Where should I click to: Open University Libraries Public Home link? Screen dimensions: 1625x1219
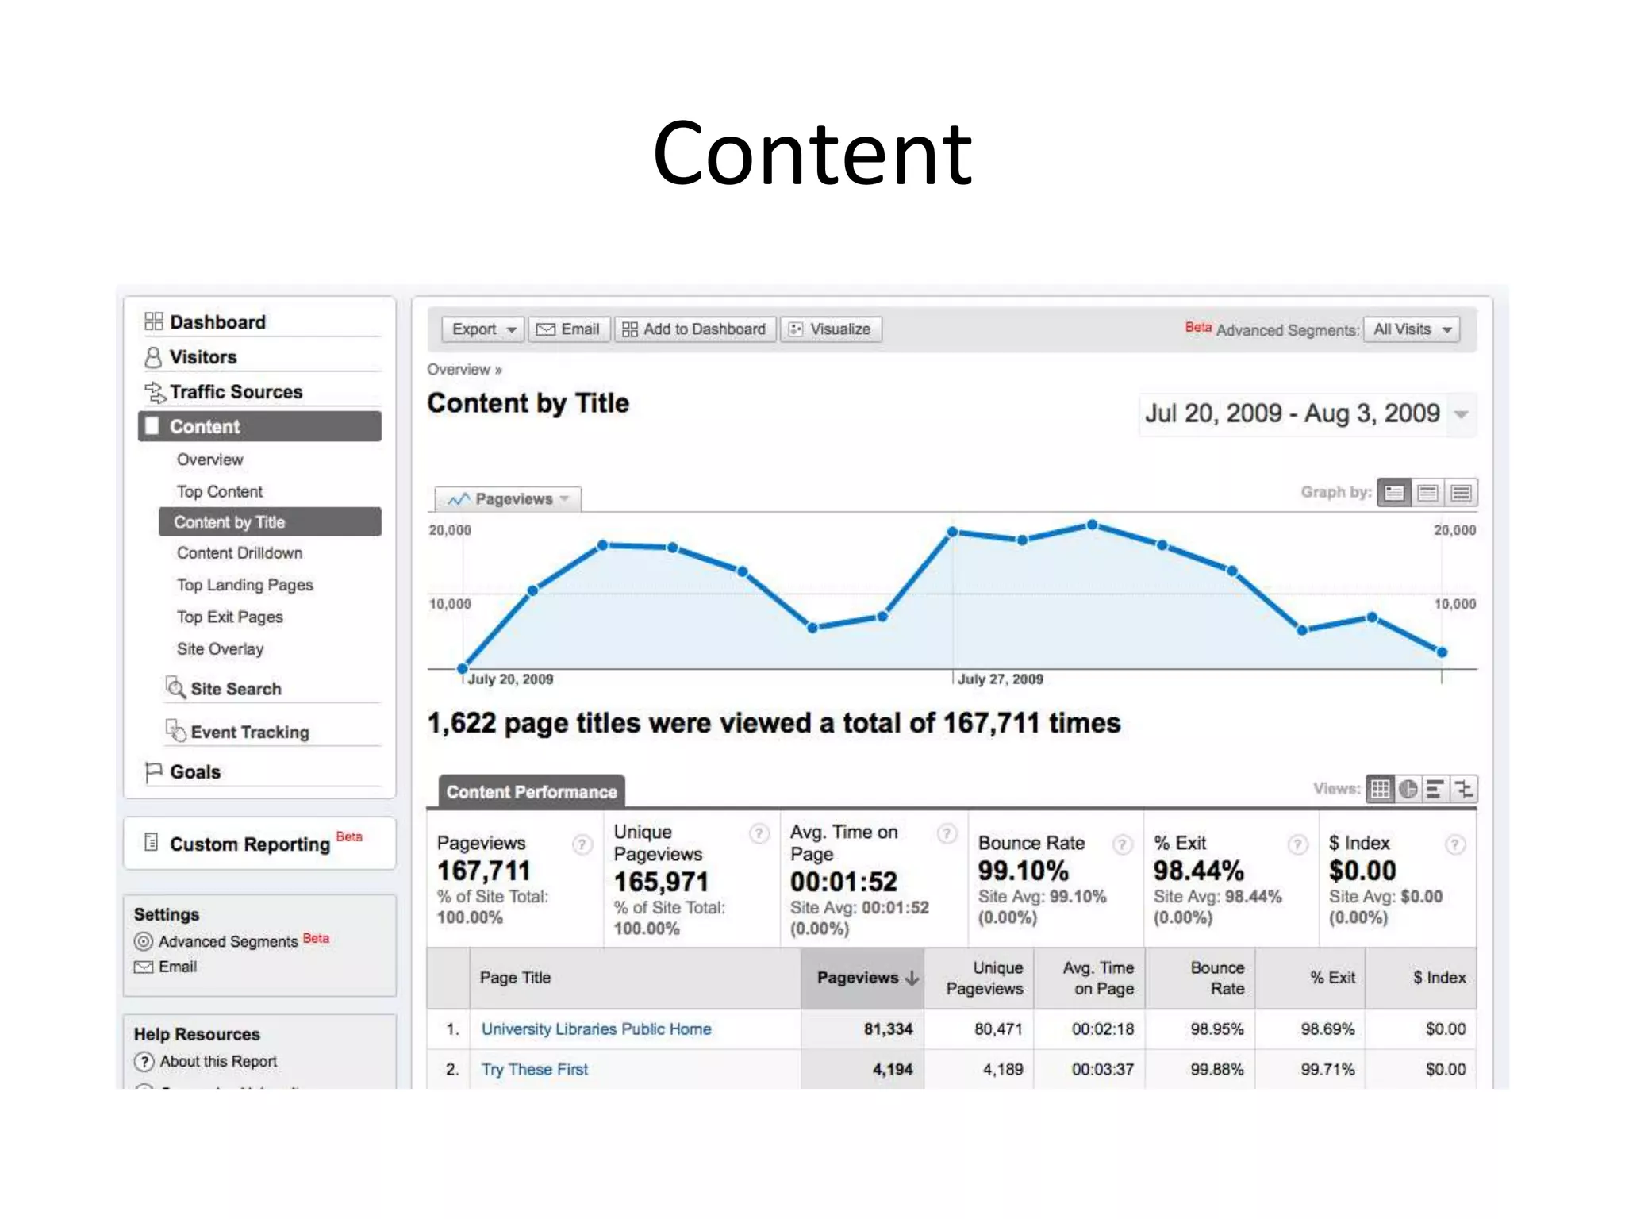point(596,1029)
